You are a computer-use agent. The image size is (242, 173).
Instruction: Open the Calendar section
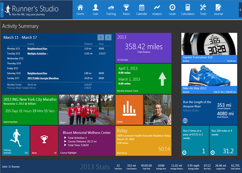point(142,10)
